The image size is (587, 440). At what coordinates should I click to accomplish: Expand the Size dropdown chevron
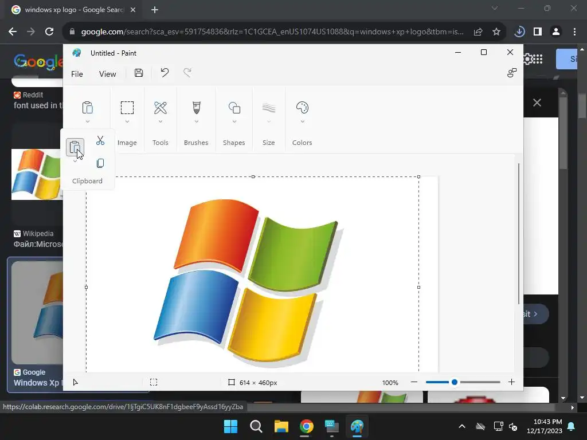269,121
